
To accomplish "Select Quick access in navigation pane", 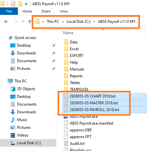I will point(25,38).
